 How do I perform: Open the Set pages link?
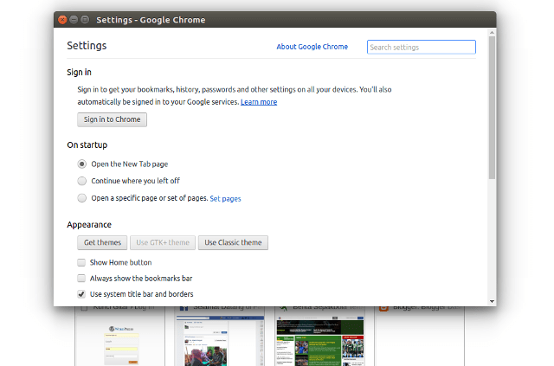[x=225, y=198]
